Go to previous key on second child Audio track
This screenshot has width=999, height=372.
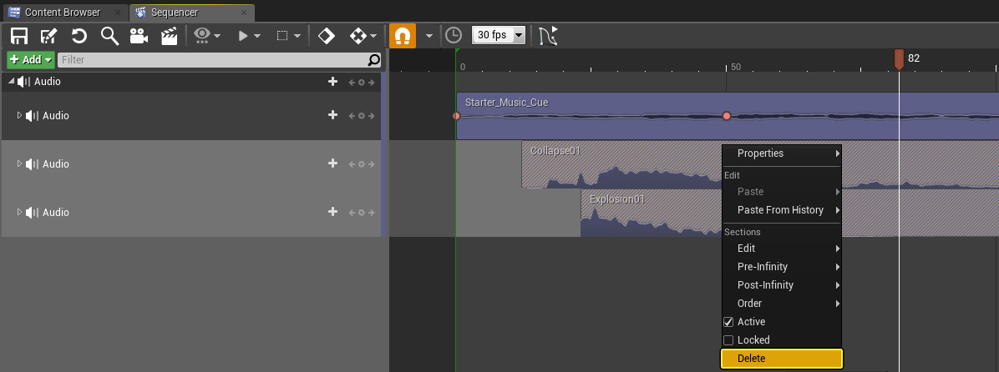[x=352, y=164]
